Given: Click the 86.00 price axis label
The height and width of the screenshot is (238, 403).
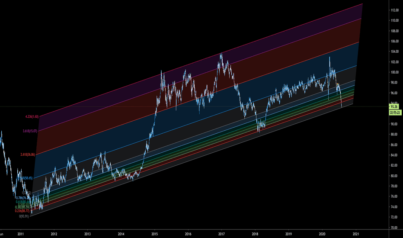Looking at the screenshot, I should point(395,145).
